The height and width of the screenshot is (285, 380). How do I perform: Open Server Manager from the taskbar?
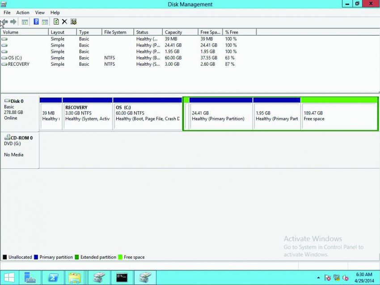[30, 277]
